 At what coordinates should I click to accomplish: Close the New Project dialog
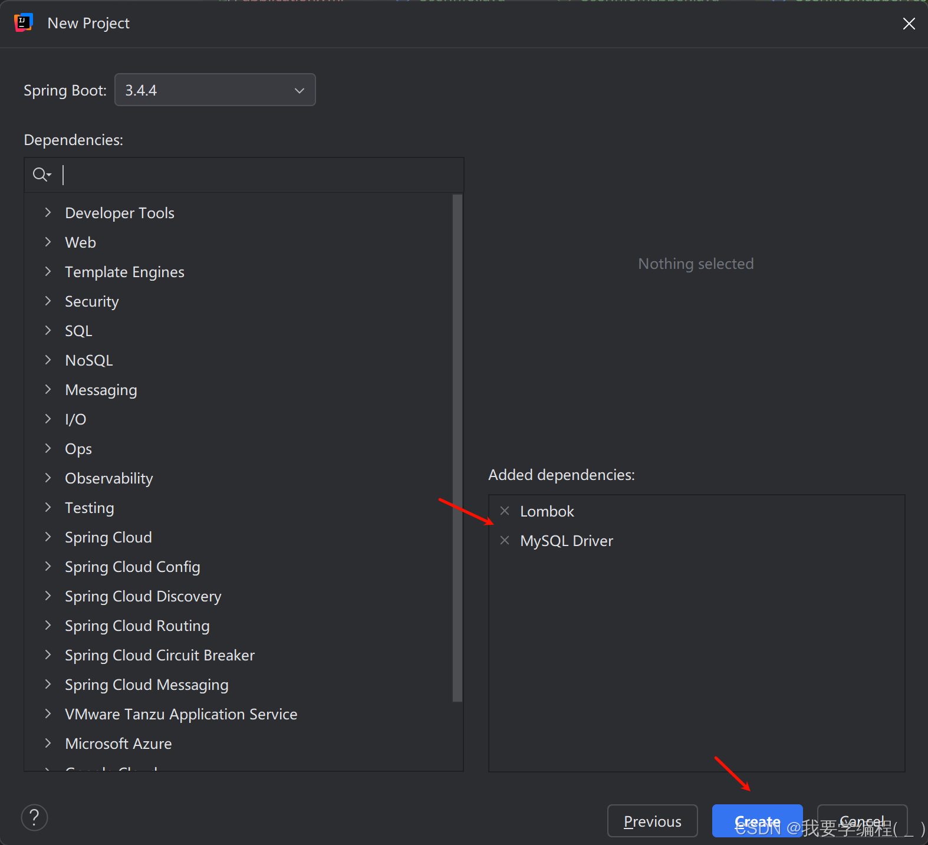(909, 24)
